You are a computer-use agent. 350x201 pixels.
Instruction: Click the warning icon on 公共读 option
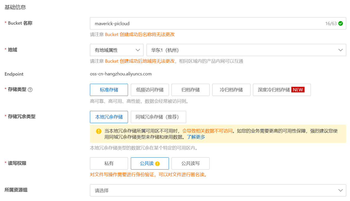[157, 164]
